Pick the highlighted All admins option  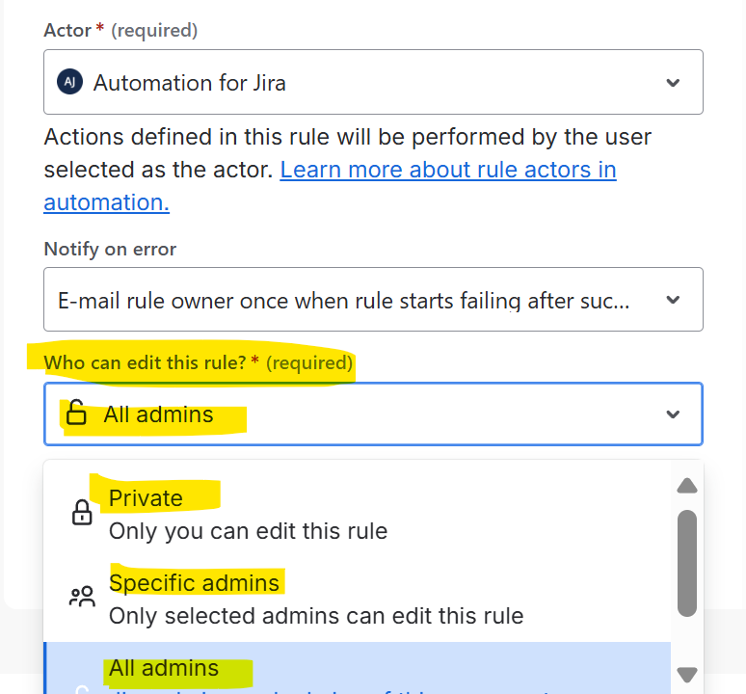point(164,668)
